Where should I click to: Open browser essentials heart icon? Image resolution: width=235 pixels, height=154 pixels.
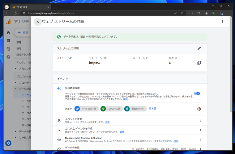point(214,13)
